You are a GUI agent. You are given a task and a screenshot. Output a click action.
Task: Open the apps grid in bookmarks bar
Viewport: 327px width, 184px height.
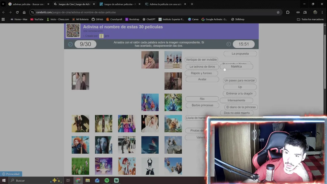coord(3,19)
